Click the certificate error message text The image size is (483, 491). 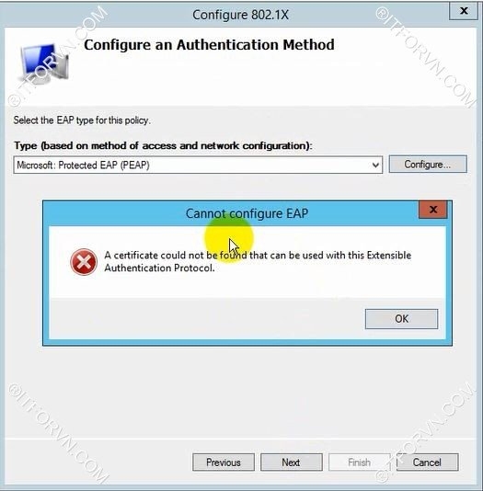pos(258,261)
